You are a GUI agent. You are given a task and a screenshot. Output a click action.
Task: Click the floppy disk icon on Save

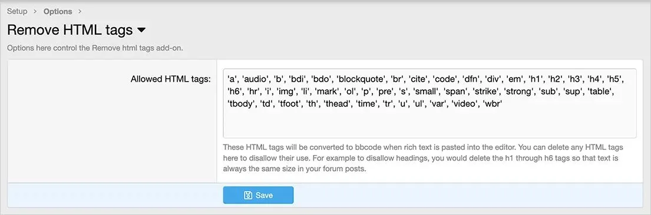click(247, 195)
